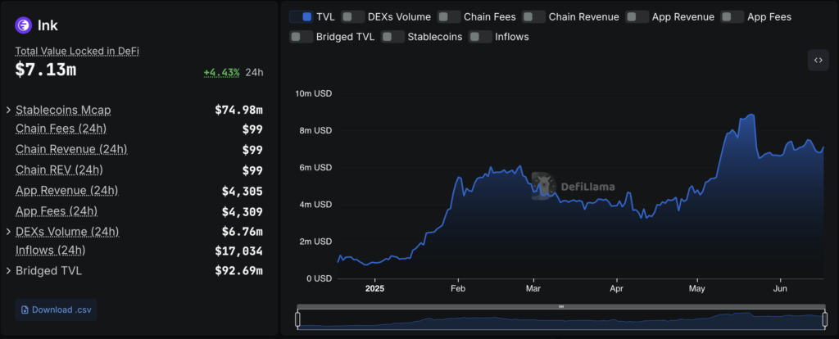Click the 2025 x-axis label
The width and height of the screenshot is (839, 339).
point(374,288)
